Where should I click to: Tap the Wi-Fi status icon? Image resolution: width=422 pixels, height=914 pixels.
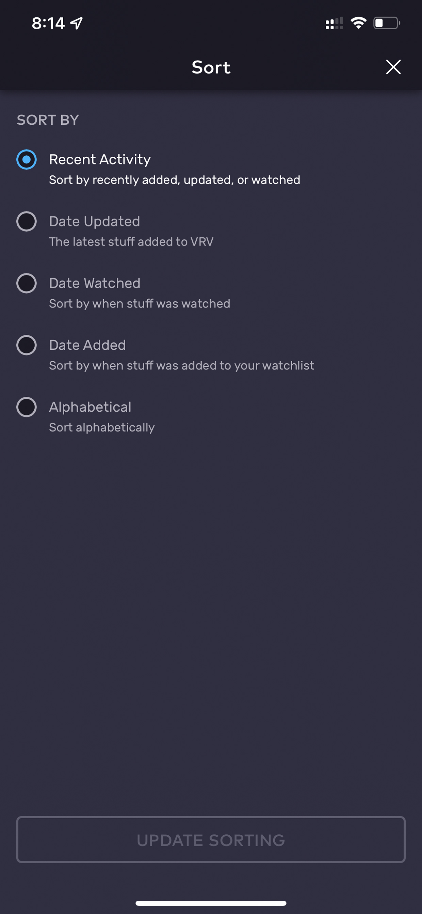click(x=358, y=23)
